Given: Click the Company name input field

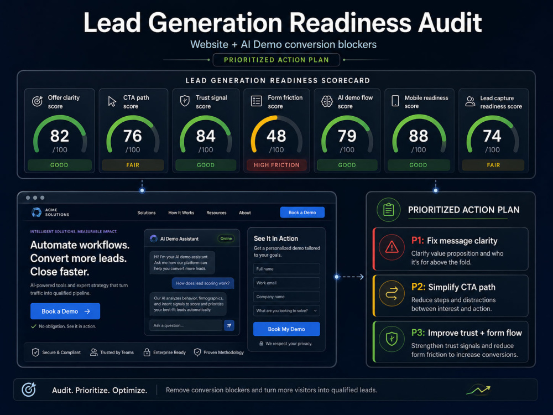Looking at the screenshot, I should pyautogui.click(x=286, y=297).
